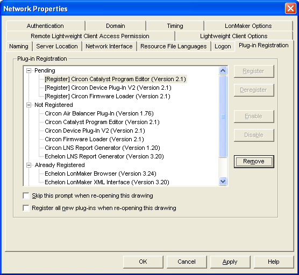Screen dimensions: 299x275
Task: Select pending [Register] Circon Firmware Loader
Action: click(x=108, y=96)
